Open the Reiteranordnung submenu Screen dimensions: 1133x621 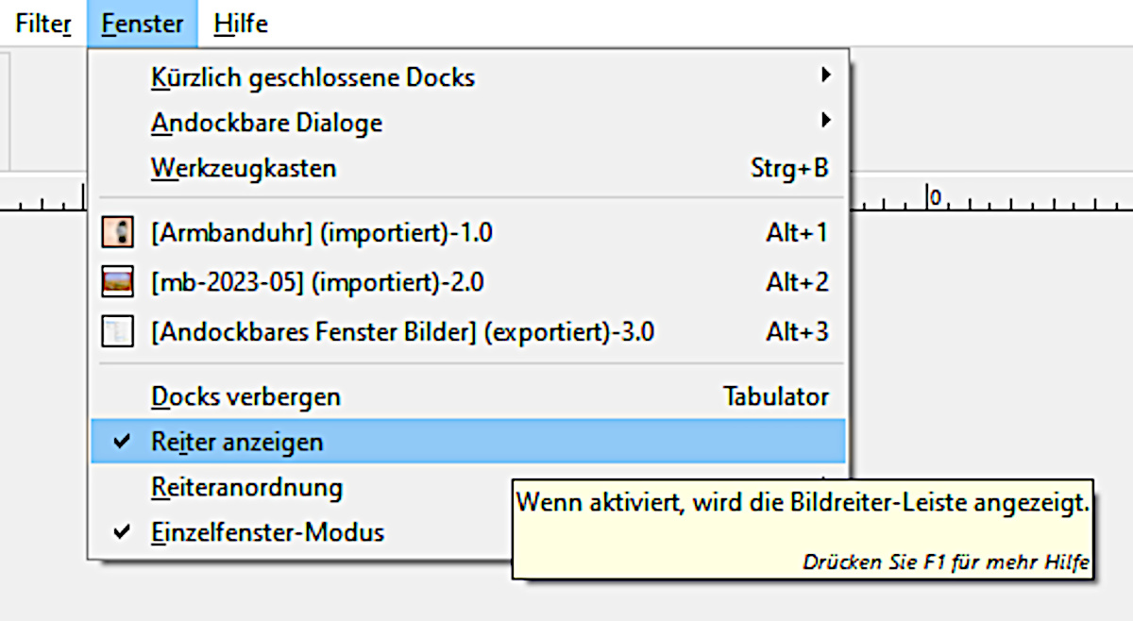pyautogui.click(x=246, y=488)
